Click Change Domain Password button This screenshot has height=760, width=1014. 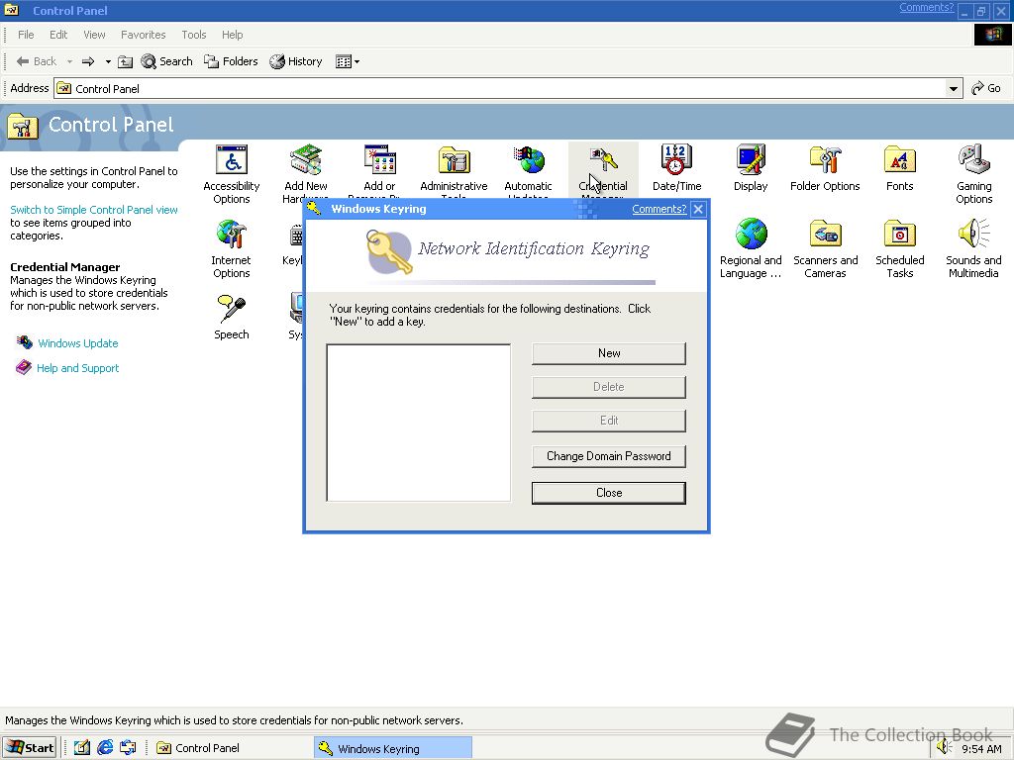coord(609,456)
